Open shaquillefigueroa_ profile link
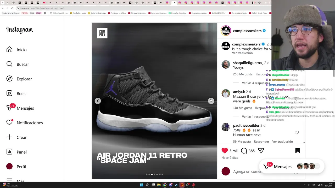Image resolution: width=335 pixels, height=188 pixels. point(248,63)
